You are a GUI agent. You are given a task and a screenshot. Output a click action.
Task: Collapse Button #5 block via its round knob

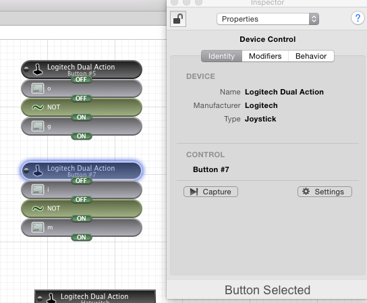click(26, 69)
